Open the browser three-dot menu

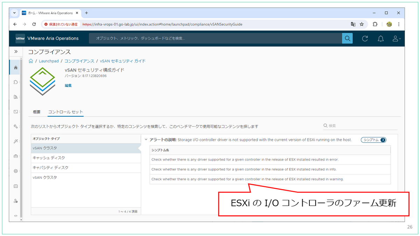pos(398,24)
